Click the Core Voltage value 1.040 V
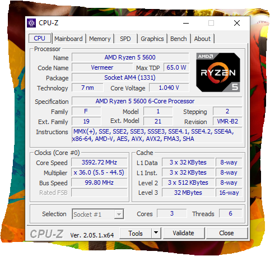 click(x=169, y=88)
